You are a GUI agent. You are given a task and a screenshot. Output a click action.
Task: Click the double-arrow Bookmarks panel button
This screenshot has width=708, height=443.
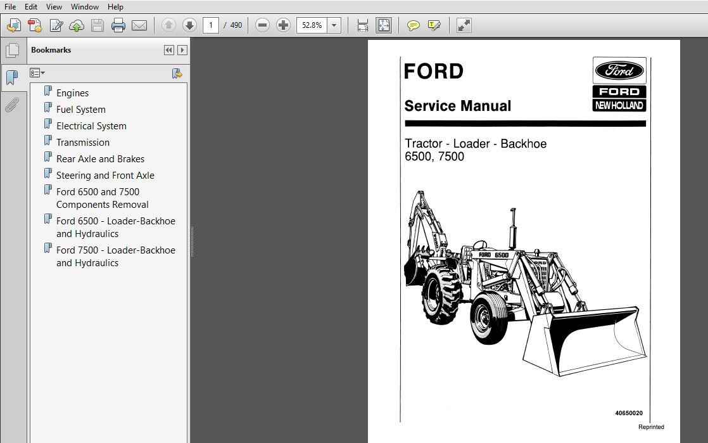(169, 50)
